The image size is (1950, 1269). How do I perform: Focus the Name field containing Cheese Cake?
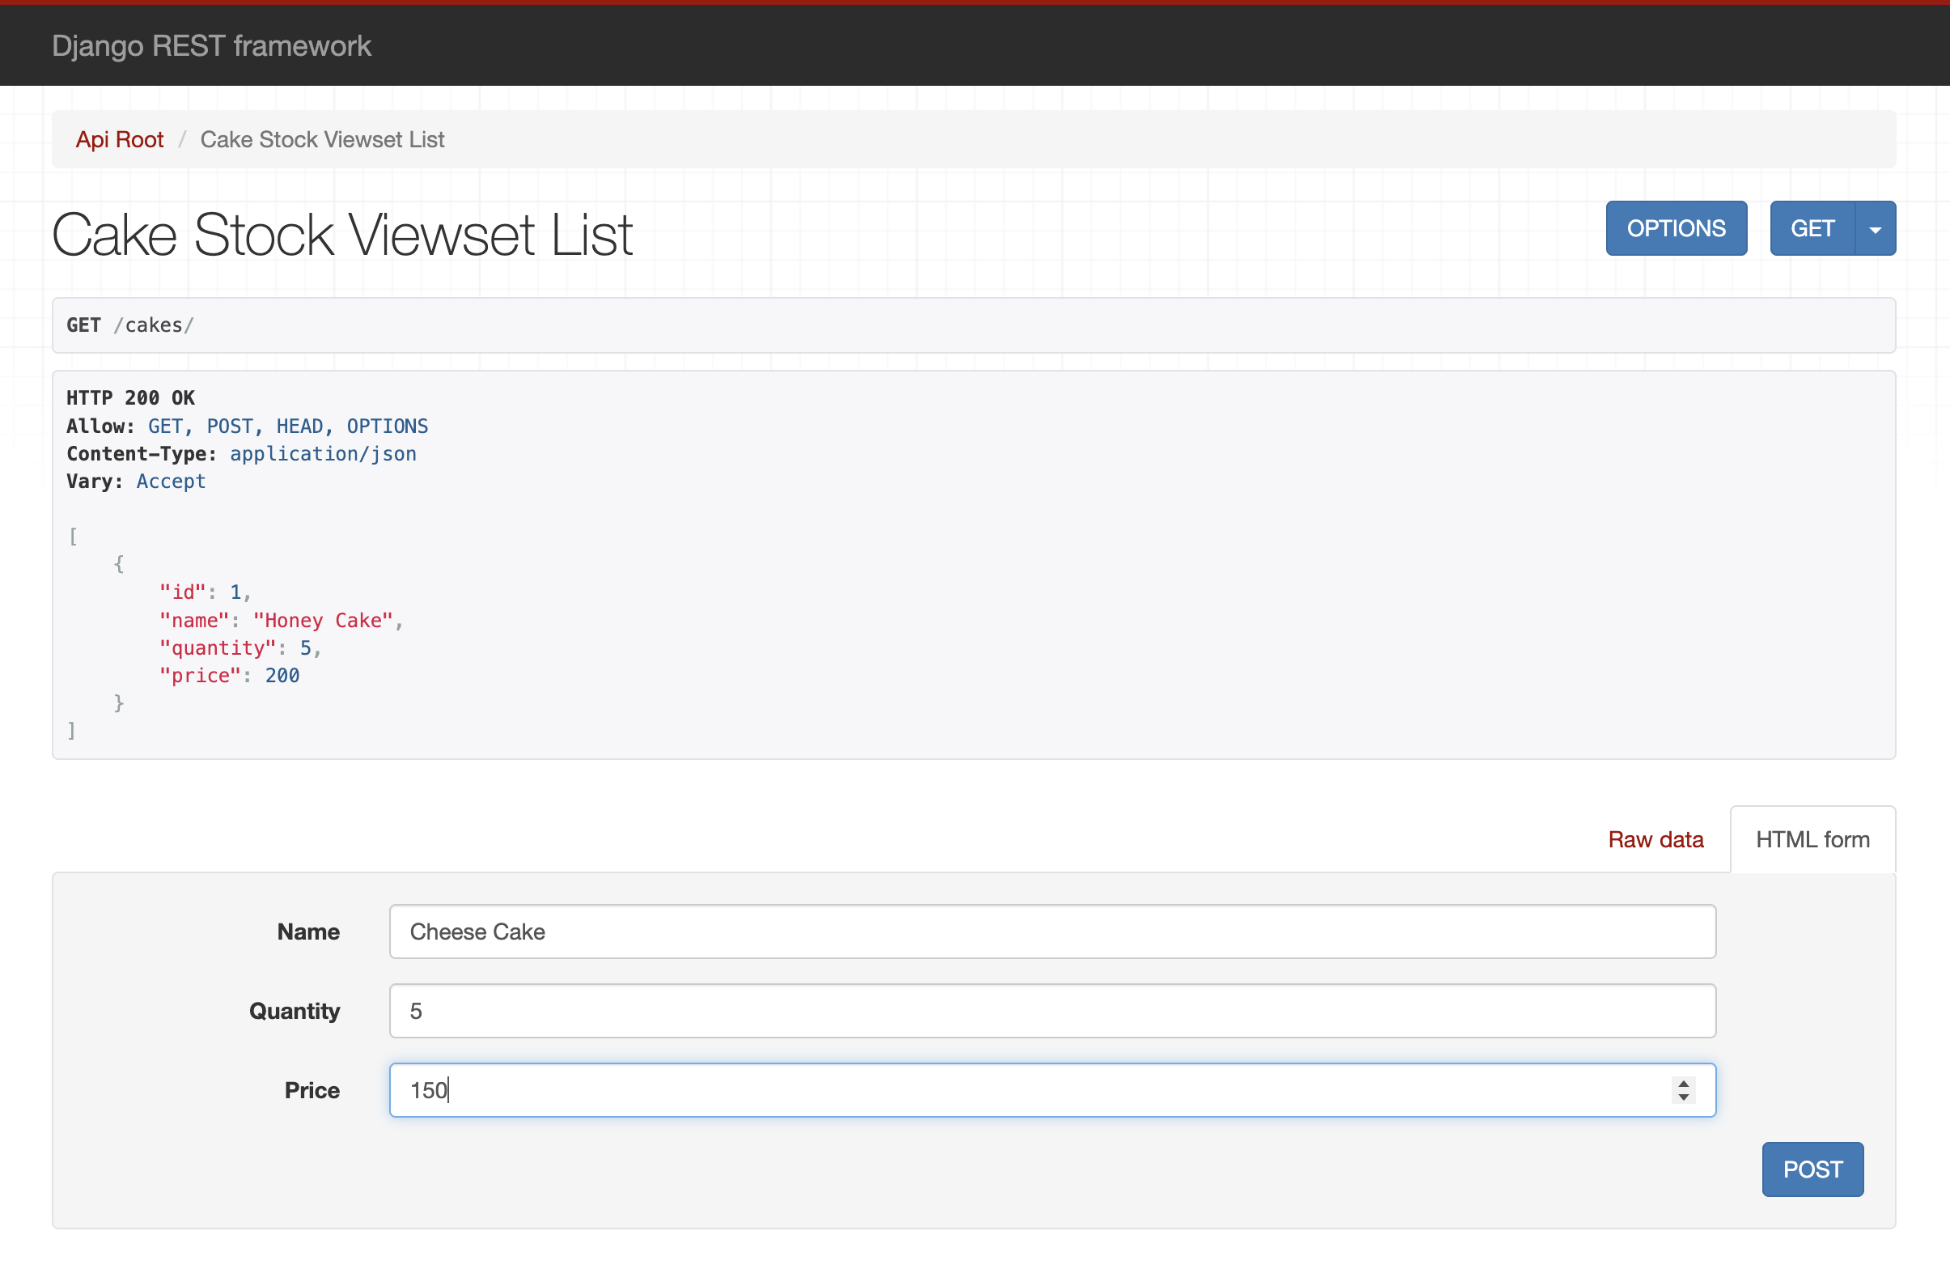[1052, 932]
